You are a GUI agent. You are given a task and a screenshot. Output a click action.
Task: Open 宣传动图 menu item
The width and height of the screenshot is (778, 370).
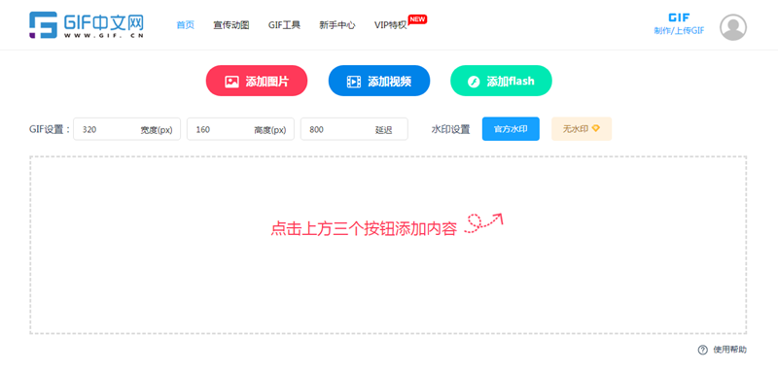231,25
